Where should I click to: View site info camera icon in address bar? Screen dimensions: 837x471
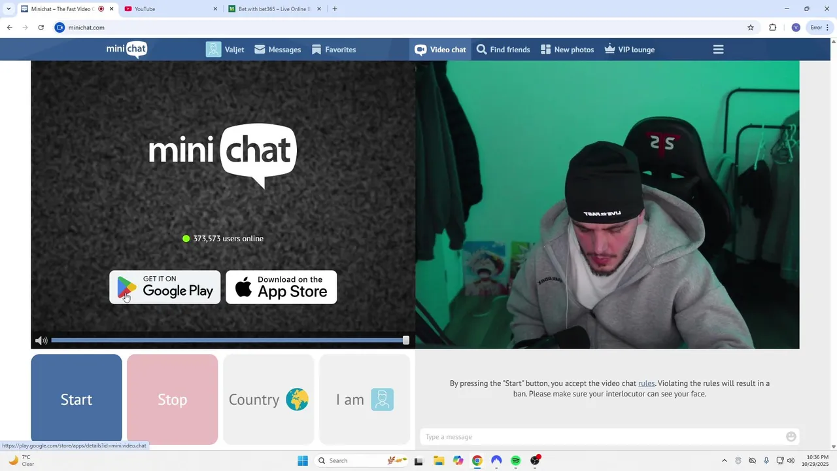[60, 27]
